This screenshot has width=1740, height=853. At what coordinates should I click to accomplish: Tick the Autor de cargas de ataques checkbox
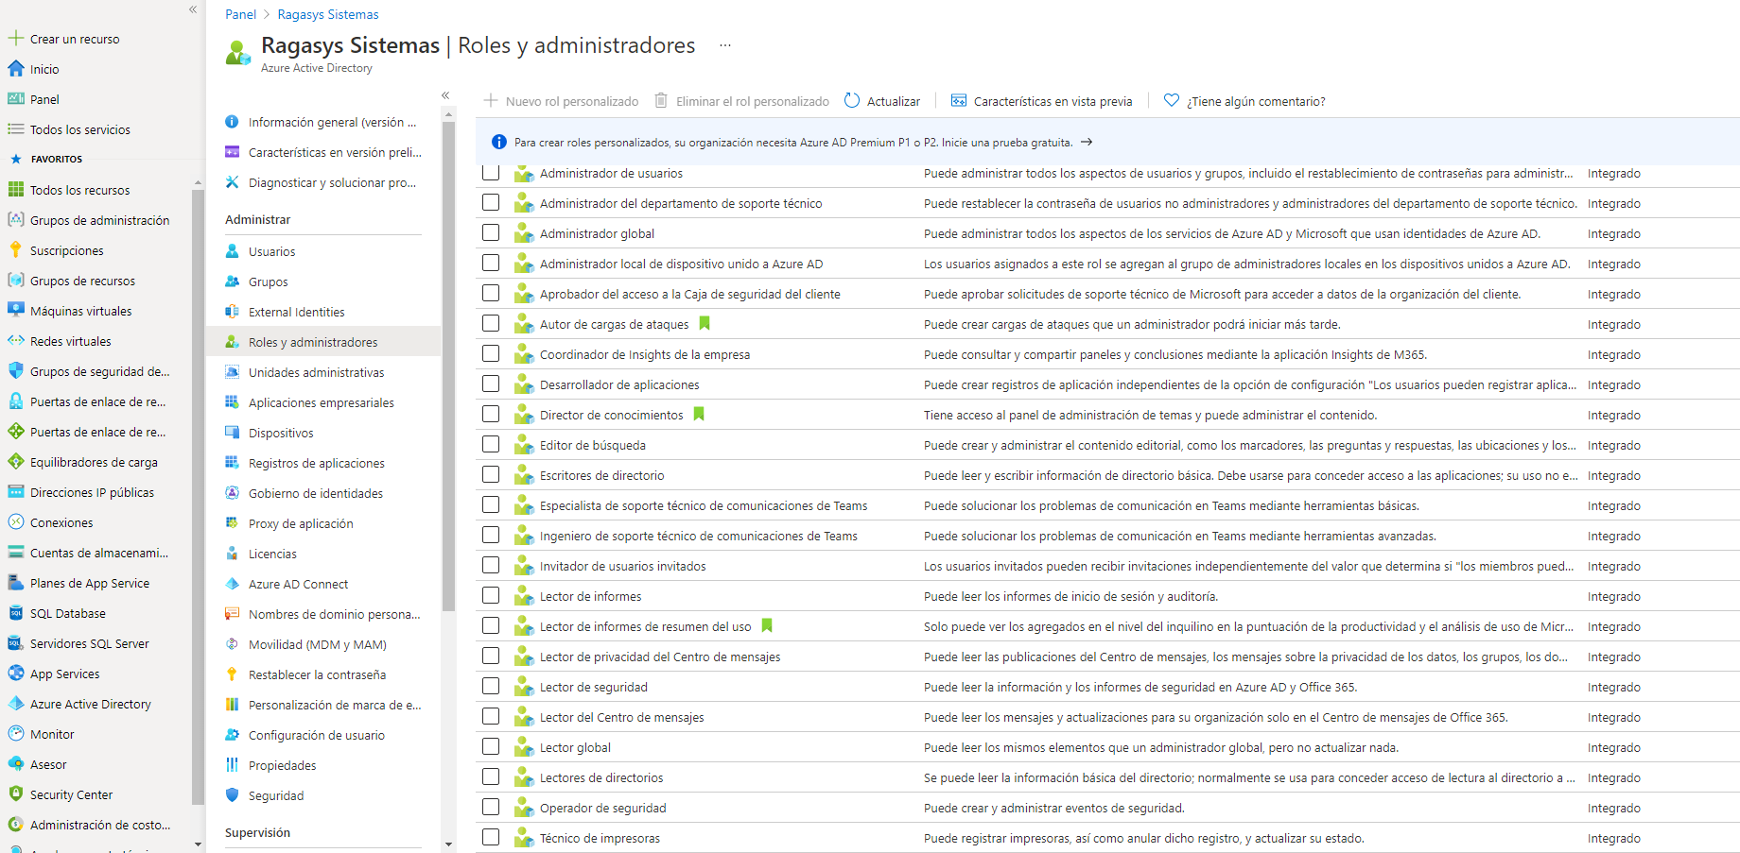pos(491,323)
